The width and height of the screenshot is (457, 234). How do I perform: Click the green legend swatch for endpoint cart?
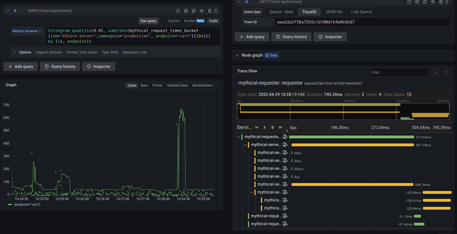click(10, 205)
